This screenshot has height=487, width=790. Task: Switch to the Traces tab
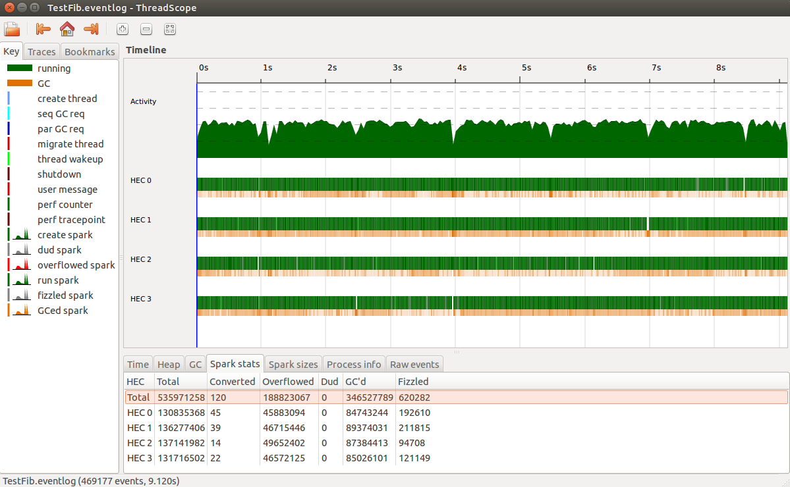[x=42, y=52]
